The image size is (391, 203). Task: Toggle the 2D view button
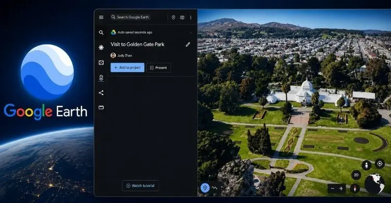click(x=357, y=175)
